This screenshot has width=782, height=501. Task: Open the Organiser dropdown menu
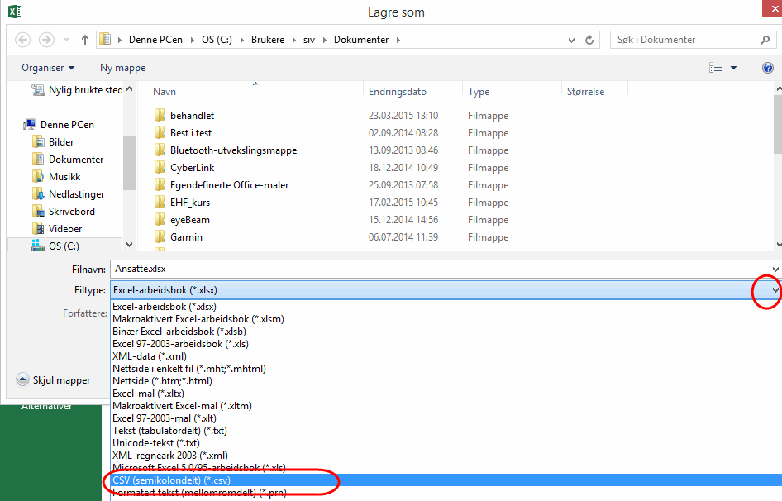[48, 68]
